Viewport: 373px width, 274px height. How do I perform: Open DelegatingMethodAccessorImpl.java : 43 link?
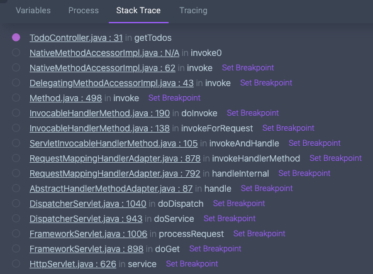pyautogui.click(x=111, y=83)
